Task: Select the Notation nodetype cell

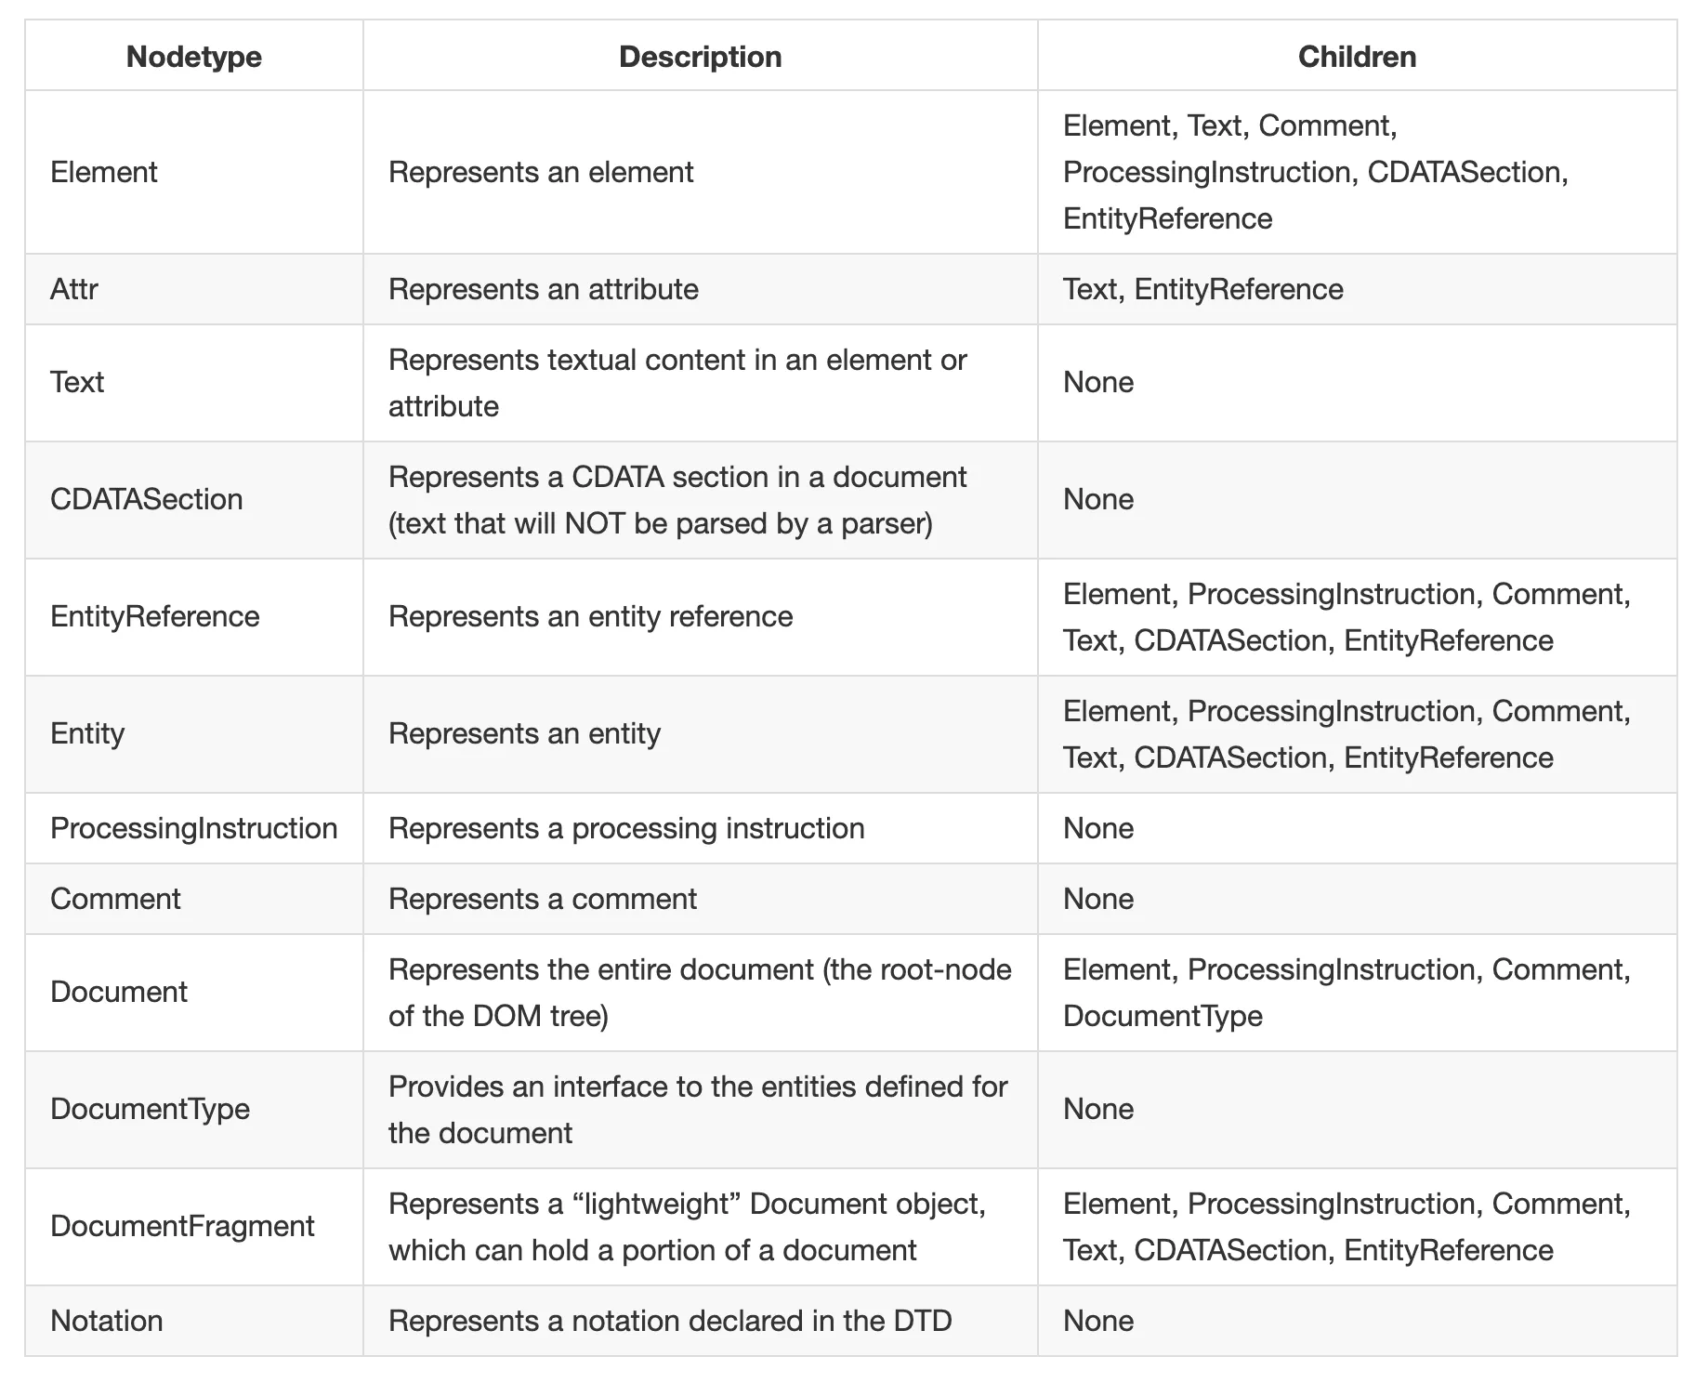Action: [x=107, y=1321]
